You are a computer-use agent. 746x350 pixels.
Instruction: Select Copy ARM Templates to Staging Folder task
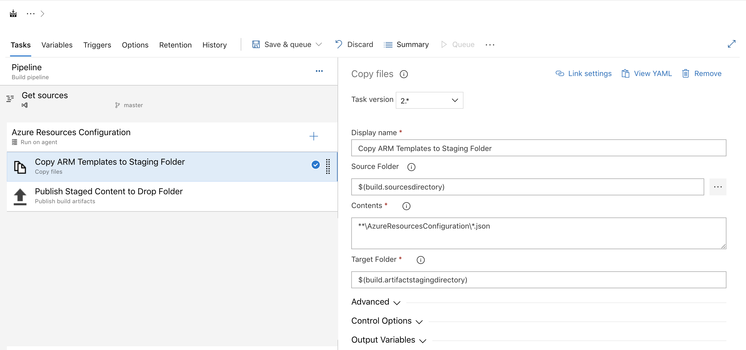pos(172,167)
